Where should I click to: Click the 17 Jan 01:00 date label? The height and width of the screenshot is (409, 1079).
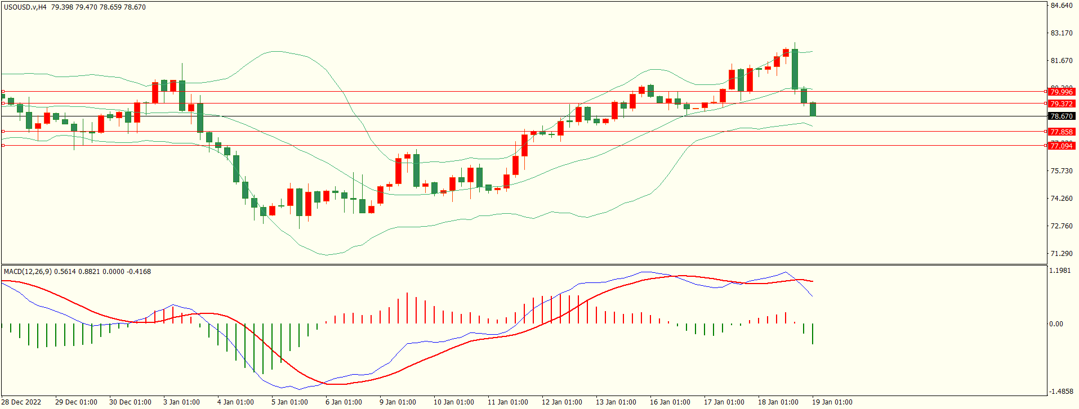(x=724, y=402)
